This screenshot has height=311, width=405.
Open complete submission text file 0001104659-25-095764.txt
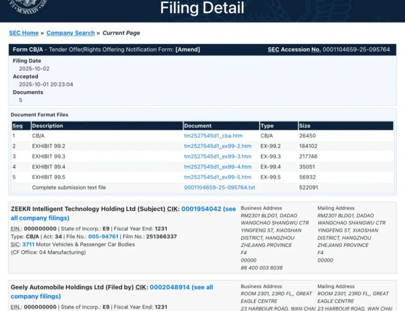pos(219,188)
